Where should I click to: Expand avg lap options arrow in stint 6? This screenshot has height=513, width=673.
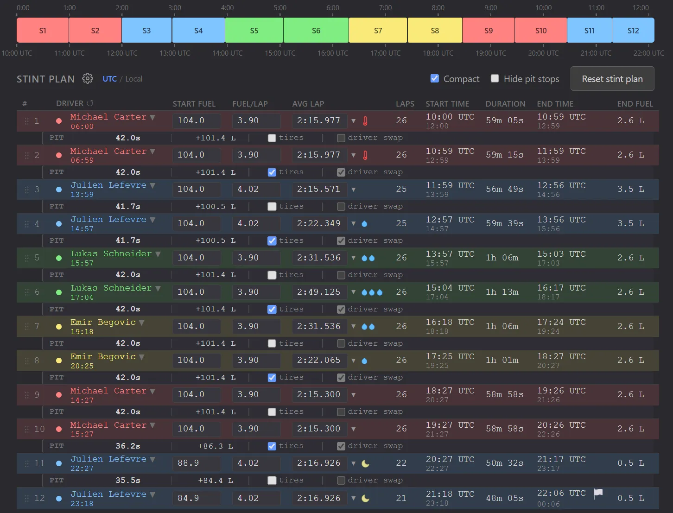[354, 292]
